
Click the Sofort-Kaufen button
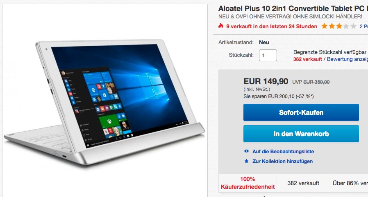tap(301, 112)
